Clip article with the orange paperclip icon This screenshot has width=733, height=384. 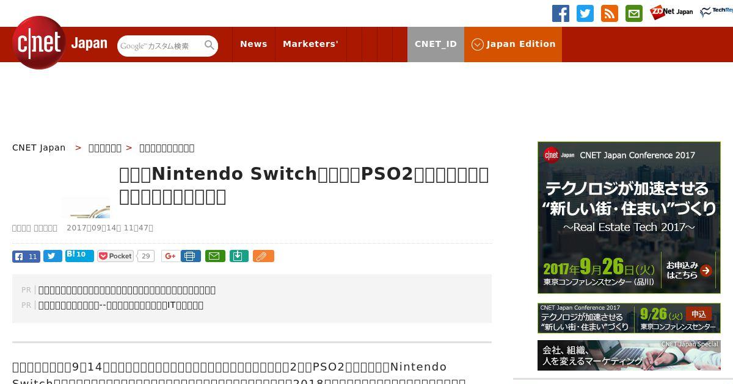point(263,256)
